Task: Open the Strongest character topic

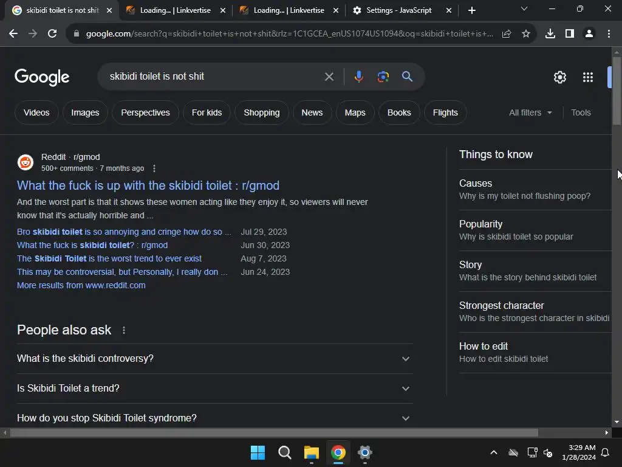Action: click(535, 312)
